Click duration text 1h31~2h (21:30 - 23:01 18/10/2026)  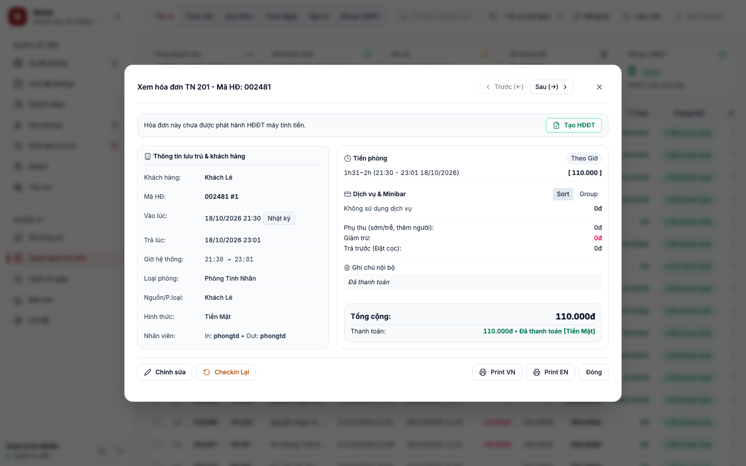point(401,173)
